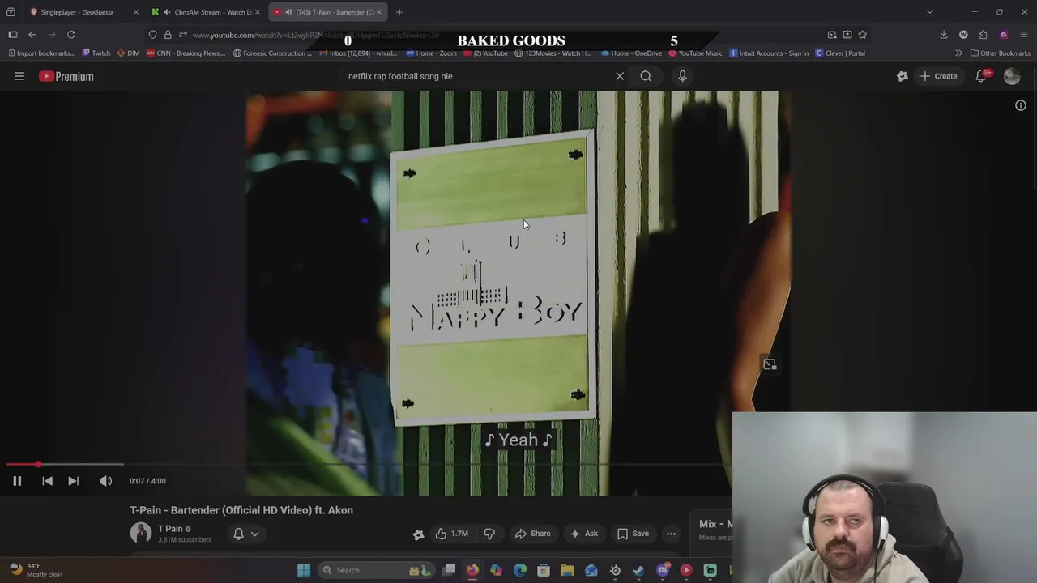1037x583 pixels.
Task: Click the extension icon left of Create
Action: 903,76
